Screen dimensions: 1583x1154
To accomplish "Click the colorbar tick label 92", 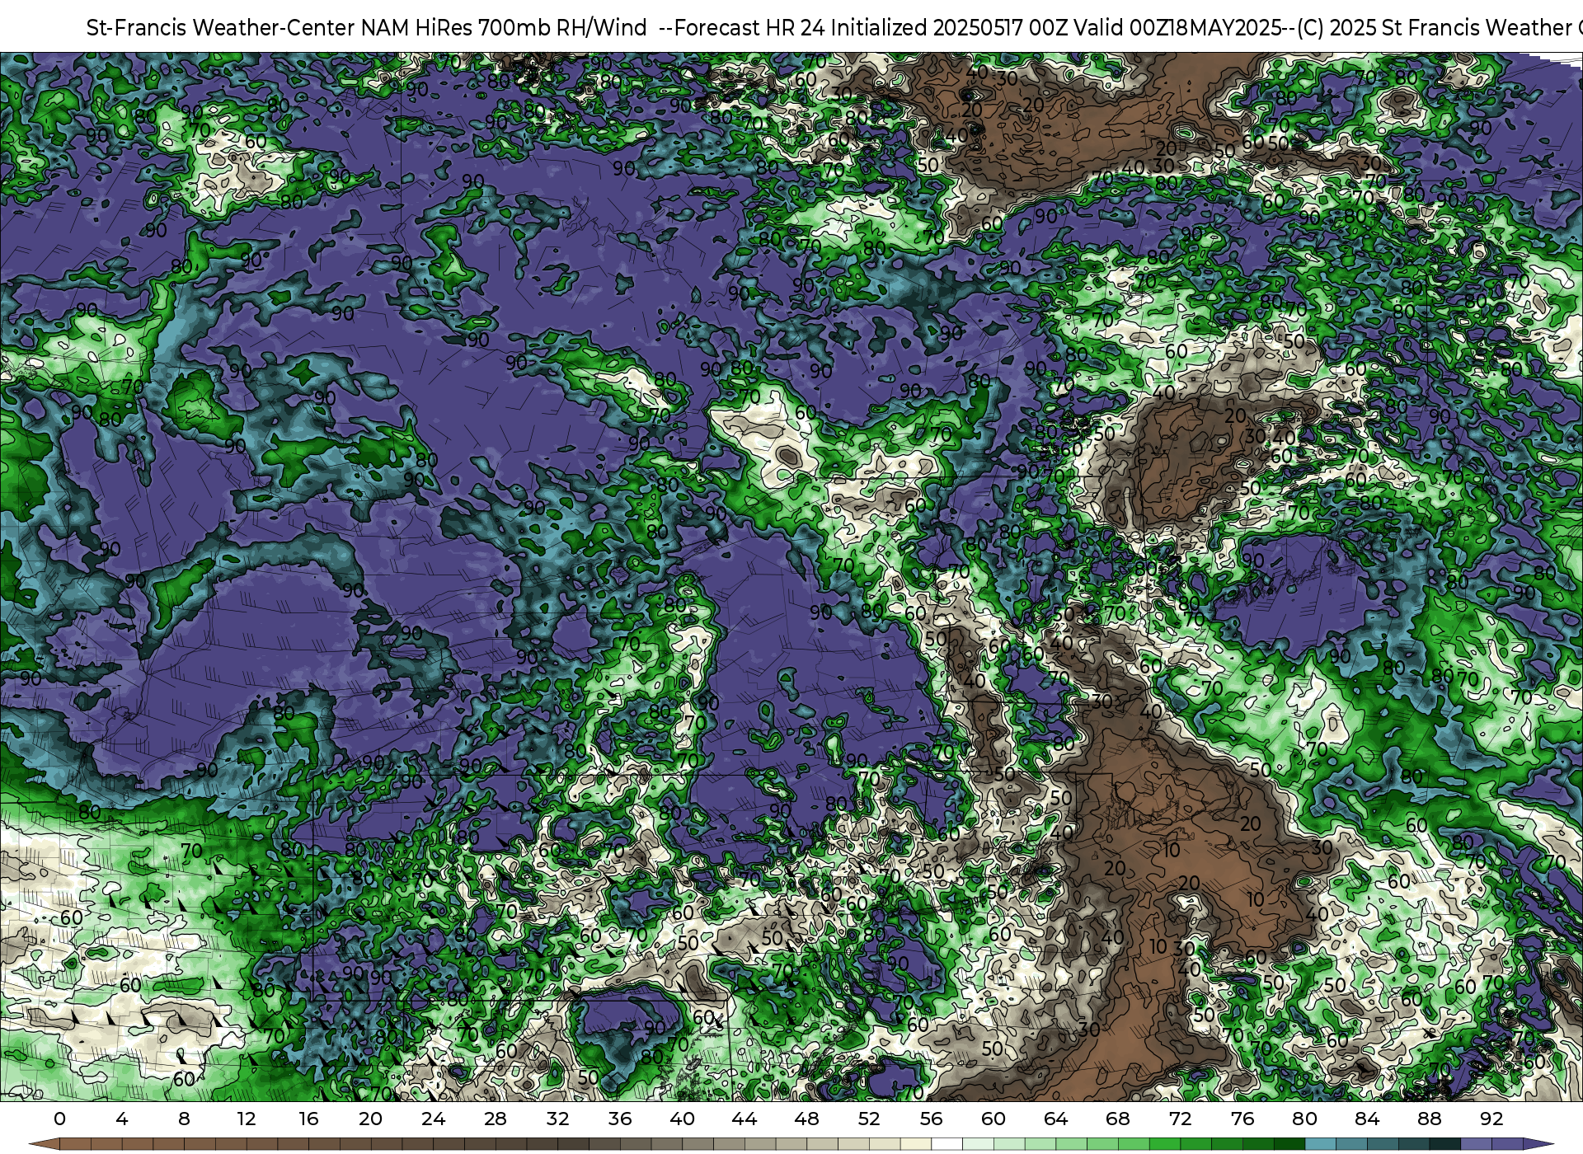I will (1491, 1119).
